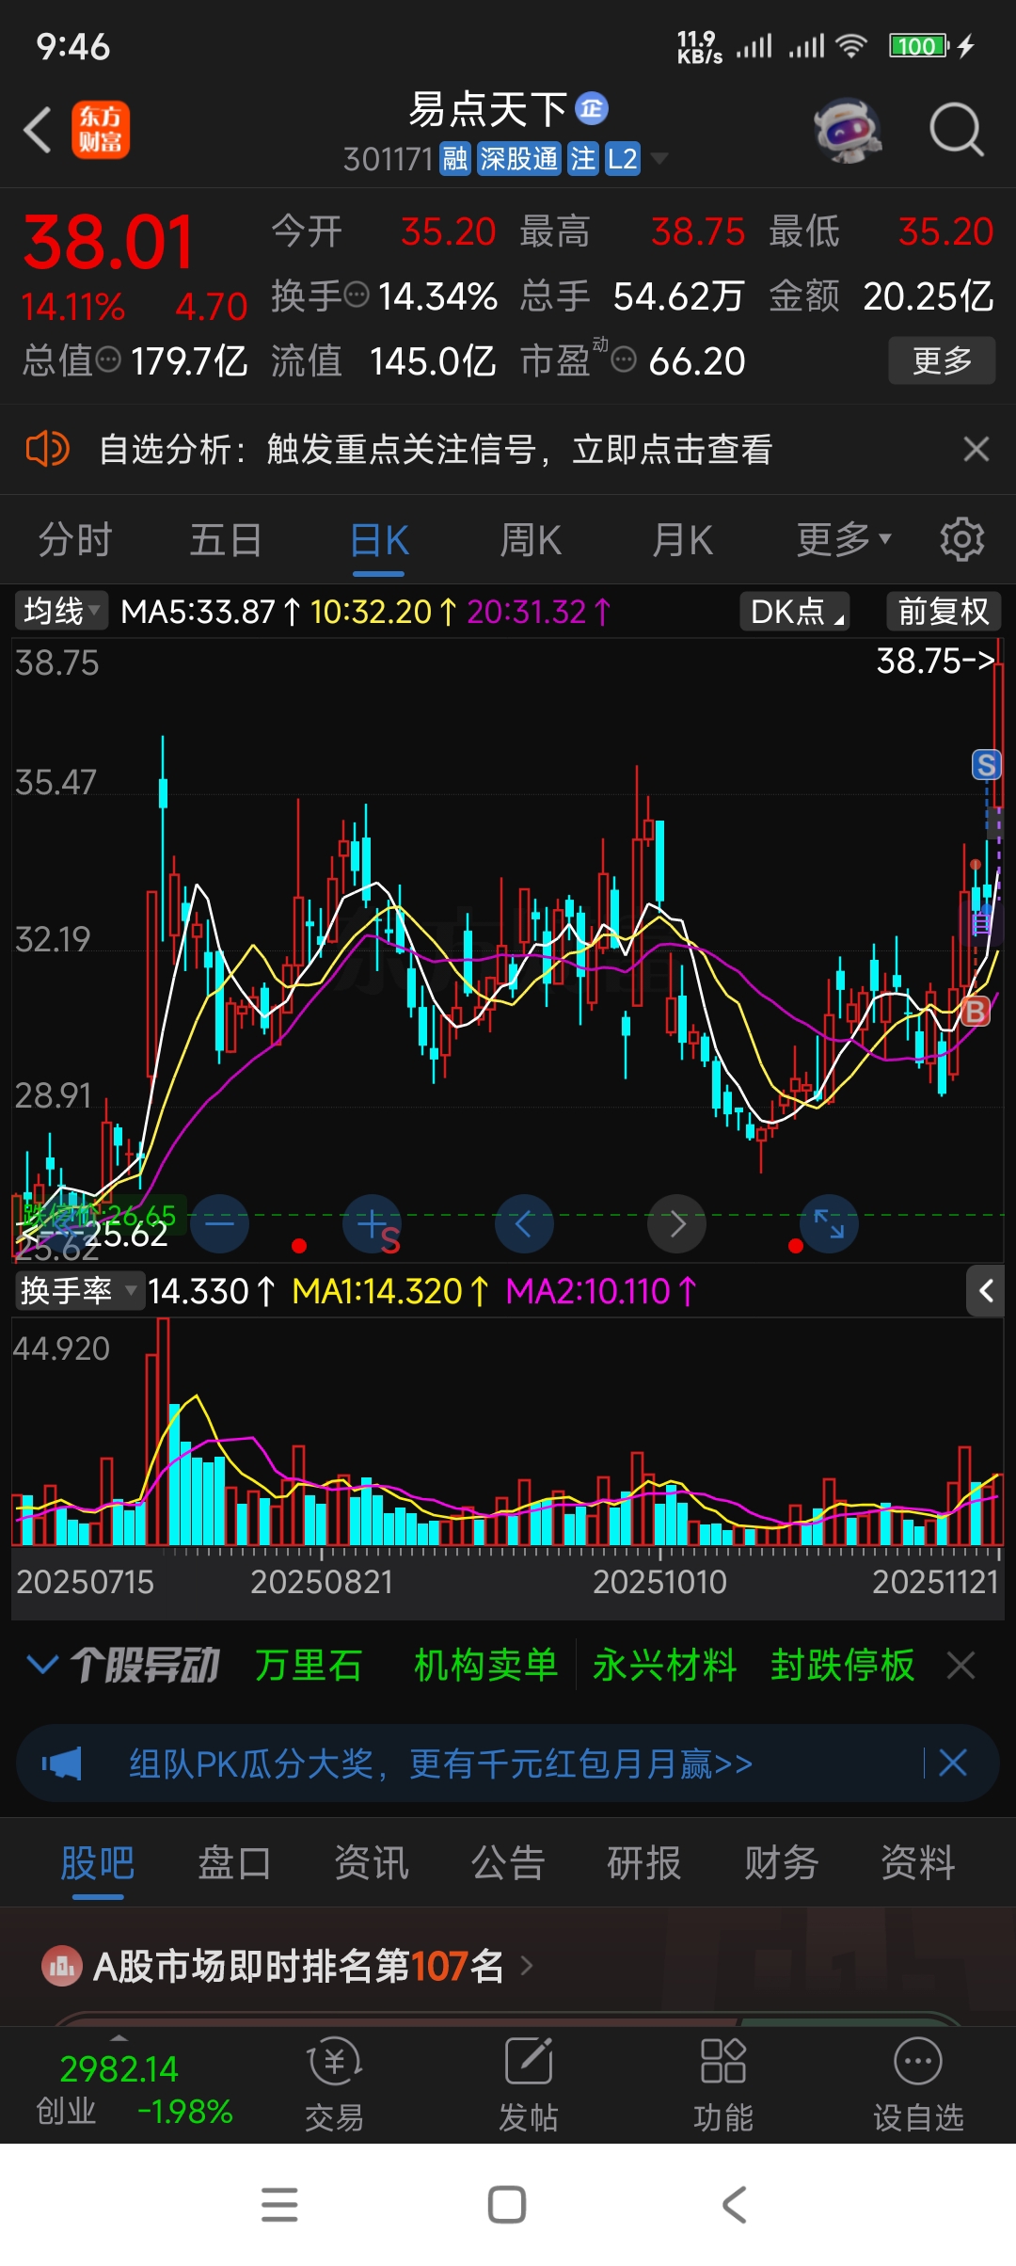Open 创业 index 2982.14 quote
Viewport: 1016px width, 2266px height.
coord(134,2088)
